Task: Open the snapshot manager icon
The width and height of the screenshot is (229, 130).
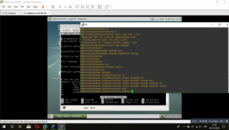Action: (70, 7)
